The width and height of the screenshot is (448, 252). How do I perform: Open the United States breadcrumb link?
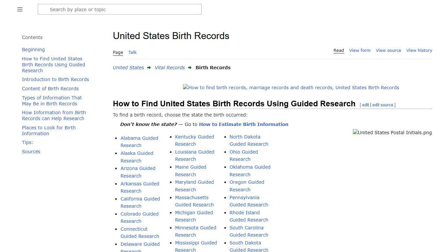coord(128,67)
